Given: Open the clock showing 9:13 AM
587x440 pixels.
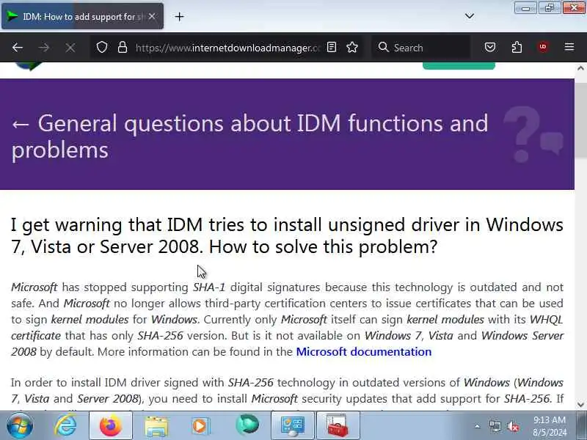Looking at the screenshot, I should [x=549, y=426].
